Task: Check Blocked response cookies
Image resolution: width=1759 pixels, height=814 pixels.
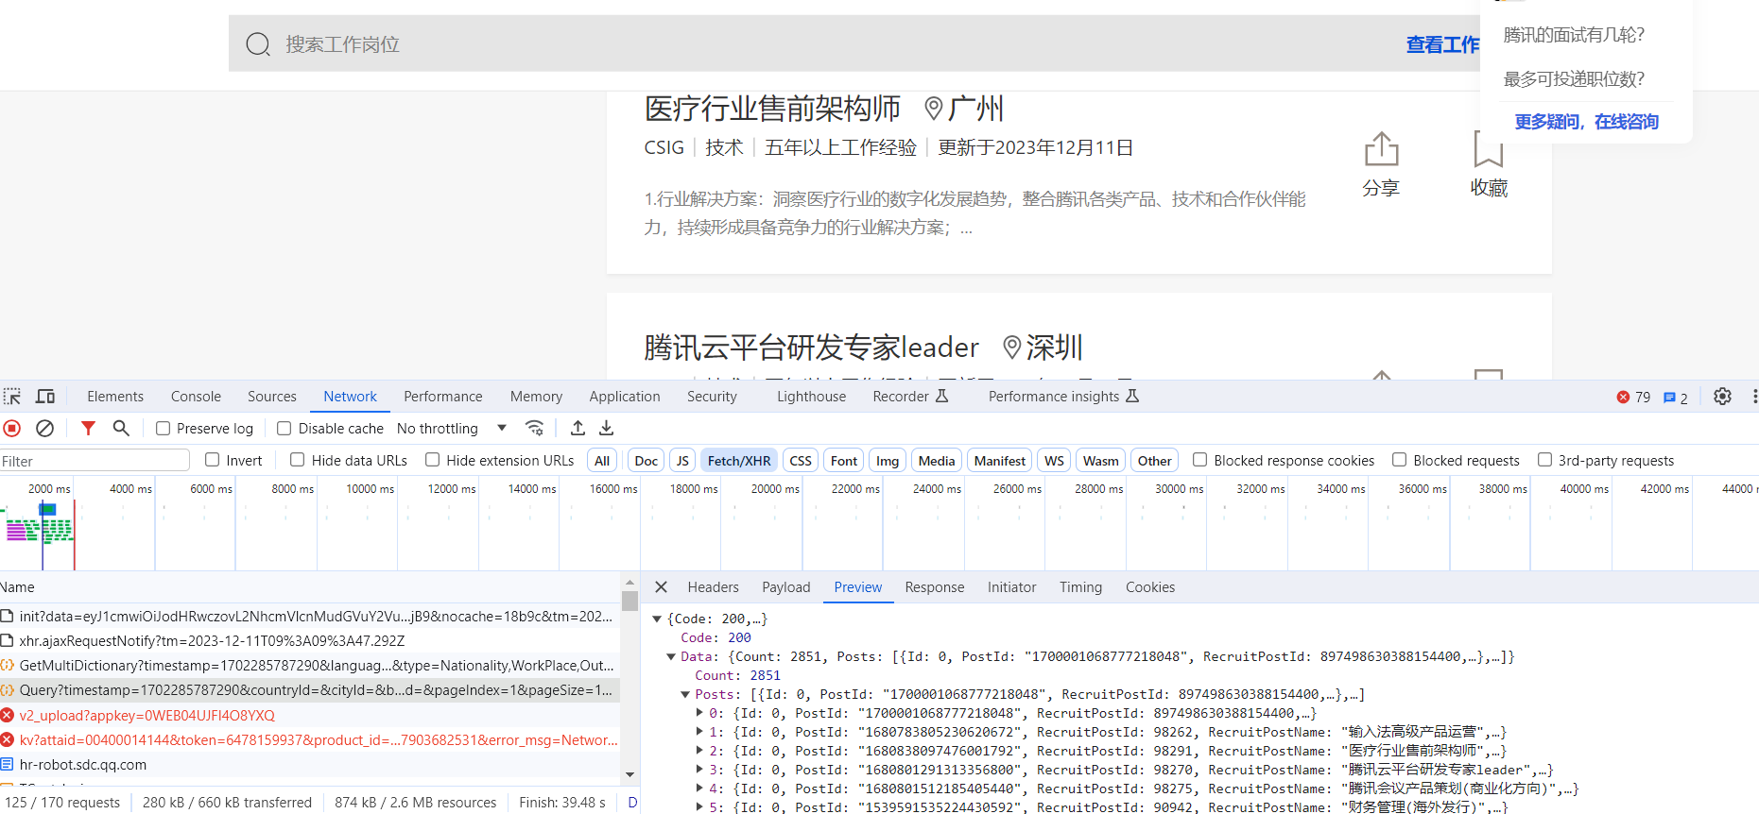Action: point(1200,460)
